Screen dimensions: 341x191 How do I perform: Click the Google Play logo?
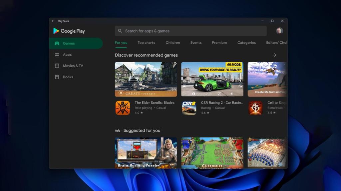[69, 31]
